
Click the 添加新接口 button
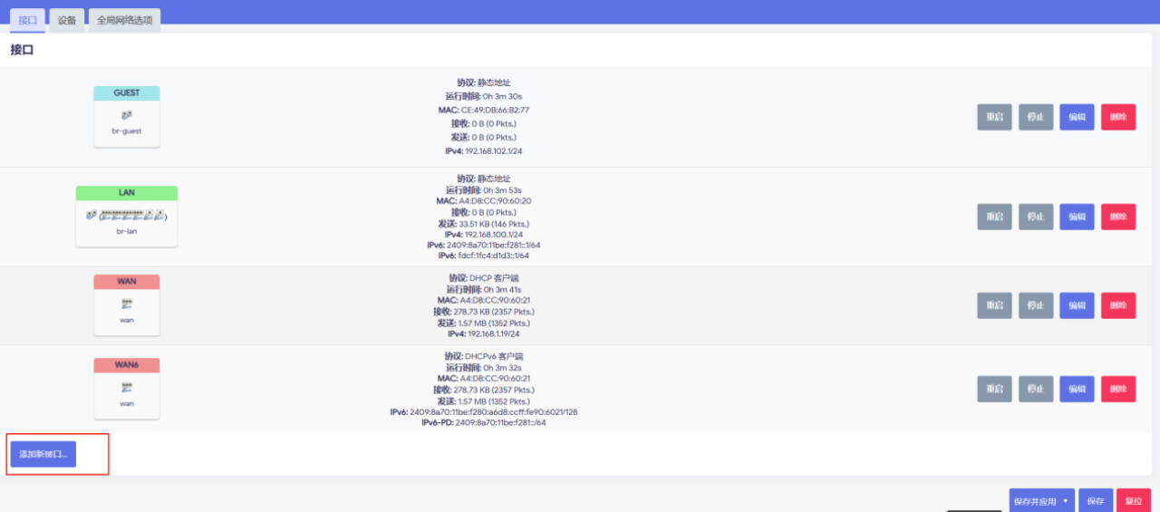[43, 453]
